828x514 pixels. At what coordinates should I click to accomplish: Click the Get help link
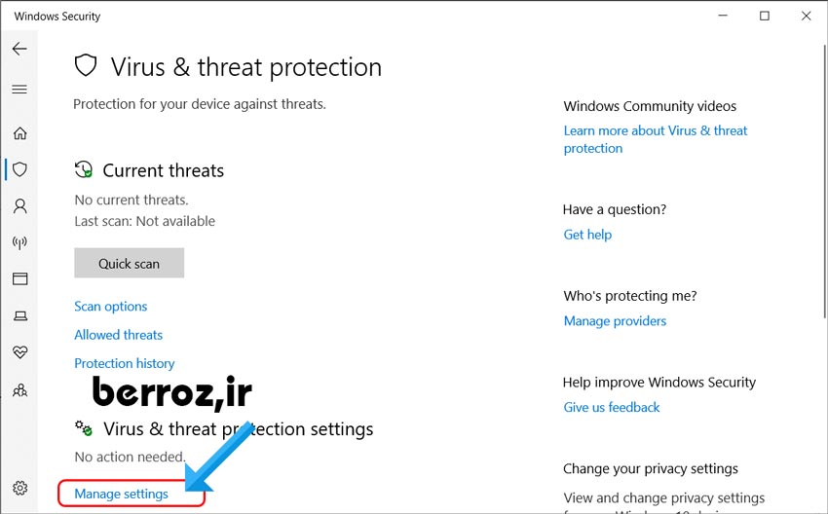point(587,235)
